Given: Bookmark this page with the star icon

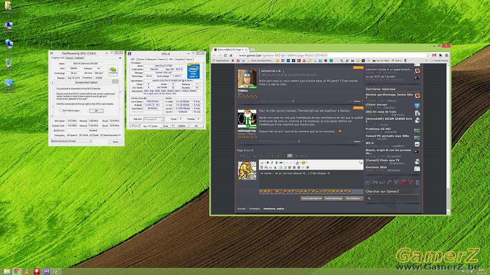Looking at the screenshot, I should (428, 55).
